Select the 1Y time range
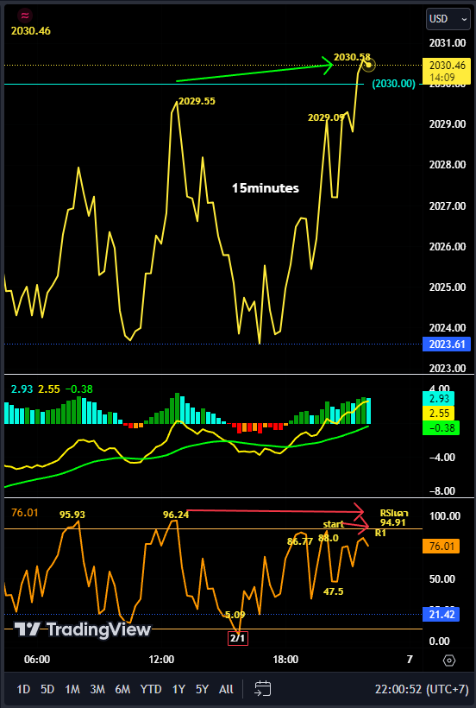 tap(178, 689)
